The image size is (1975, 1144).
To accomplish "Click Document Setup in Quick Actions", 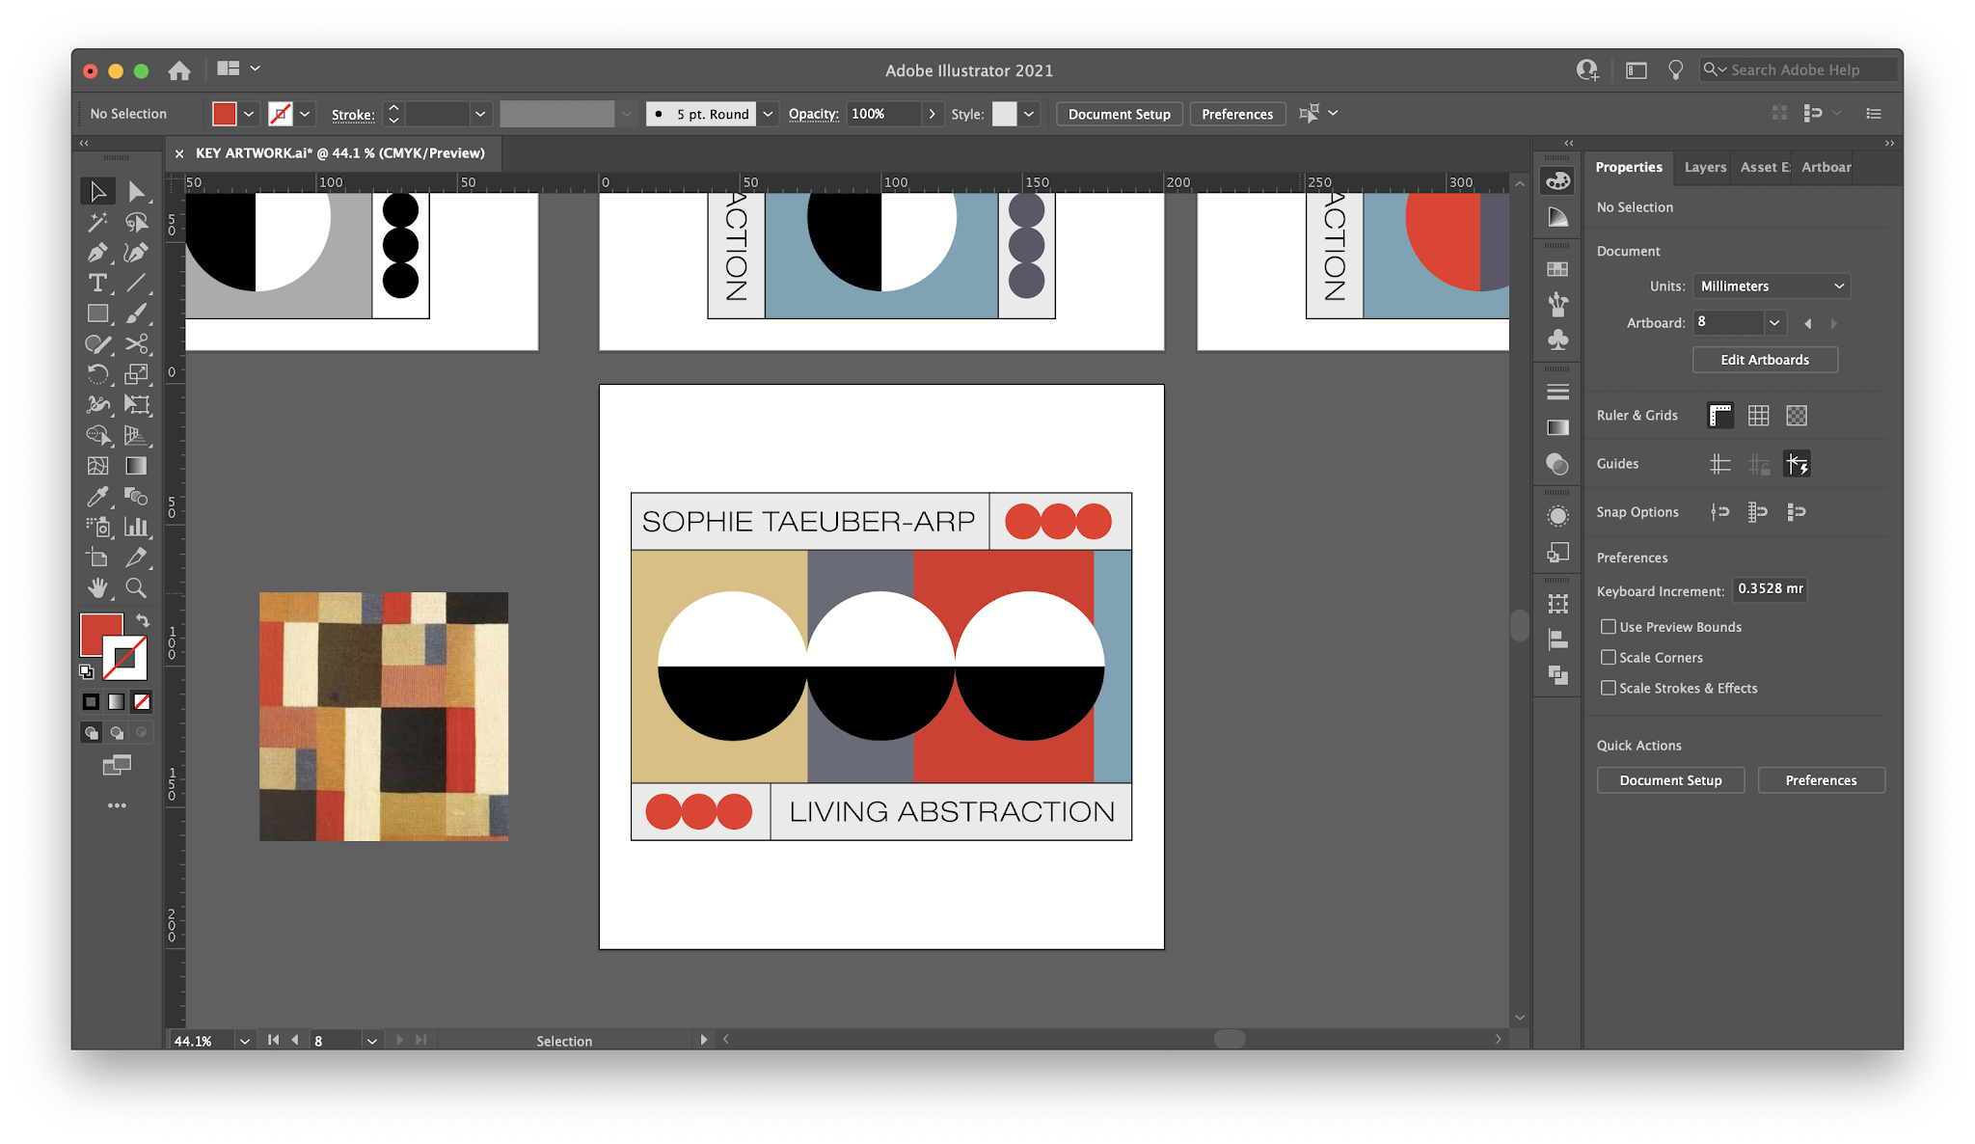I will [1670, 780].
